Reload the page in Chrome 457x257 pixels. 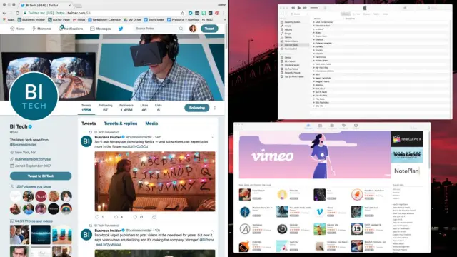coord(17,13)
